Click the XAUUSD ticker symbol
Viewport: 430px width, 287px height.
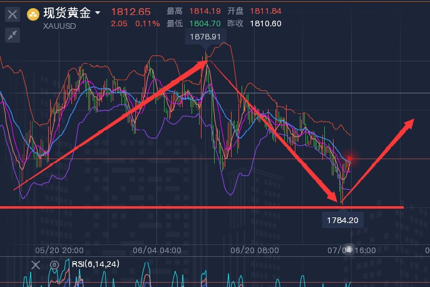click(x=60, y=26)
